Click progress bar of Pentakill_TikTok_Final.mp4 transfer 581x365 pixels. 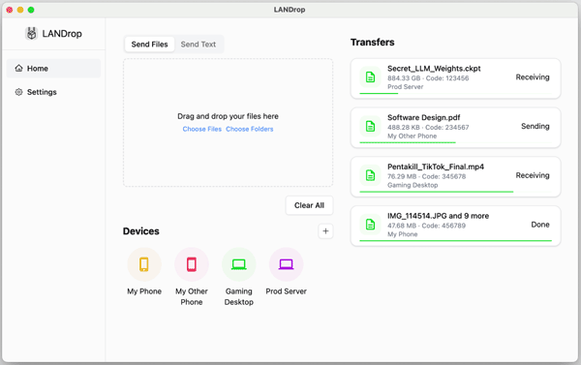pos(455,192)
